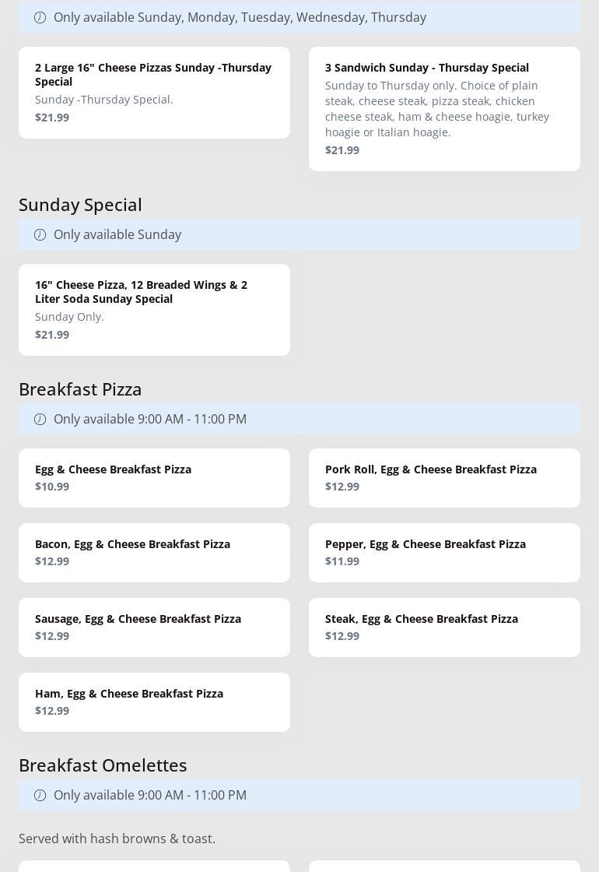Click the clock icon under Sunday Special
Screen dimensions: 599x872
[40, 234]
